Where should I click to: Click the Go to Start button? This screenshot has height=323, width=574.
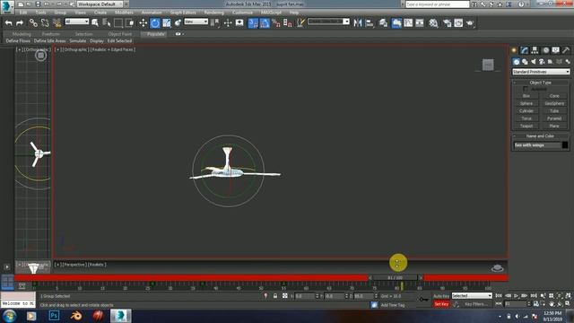click(x=499, y=295)
